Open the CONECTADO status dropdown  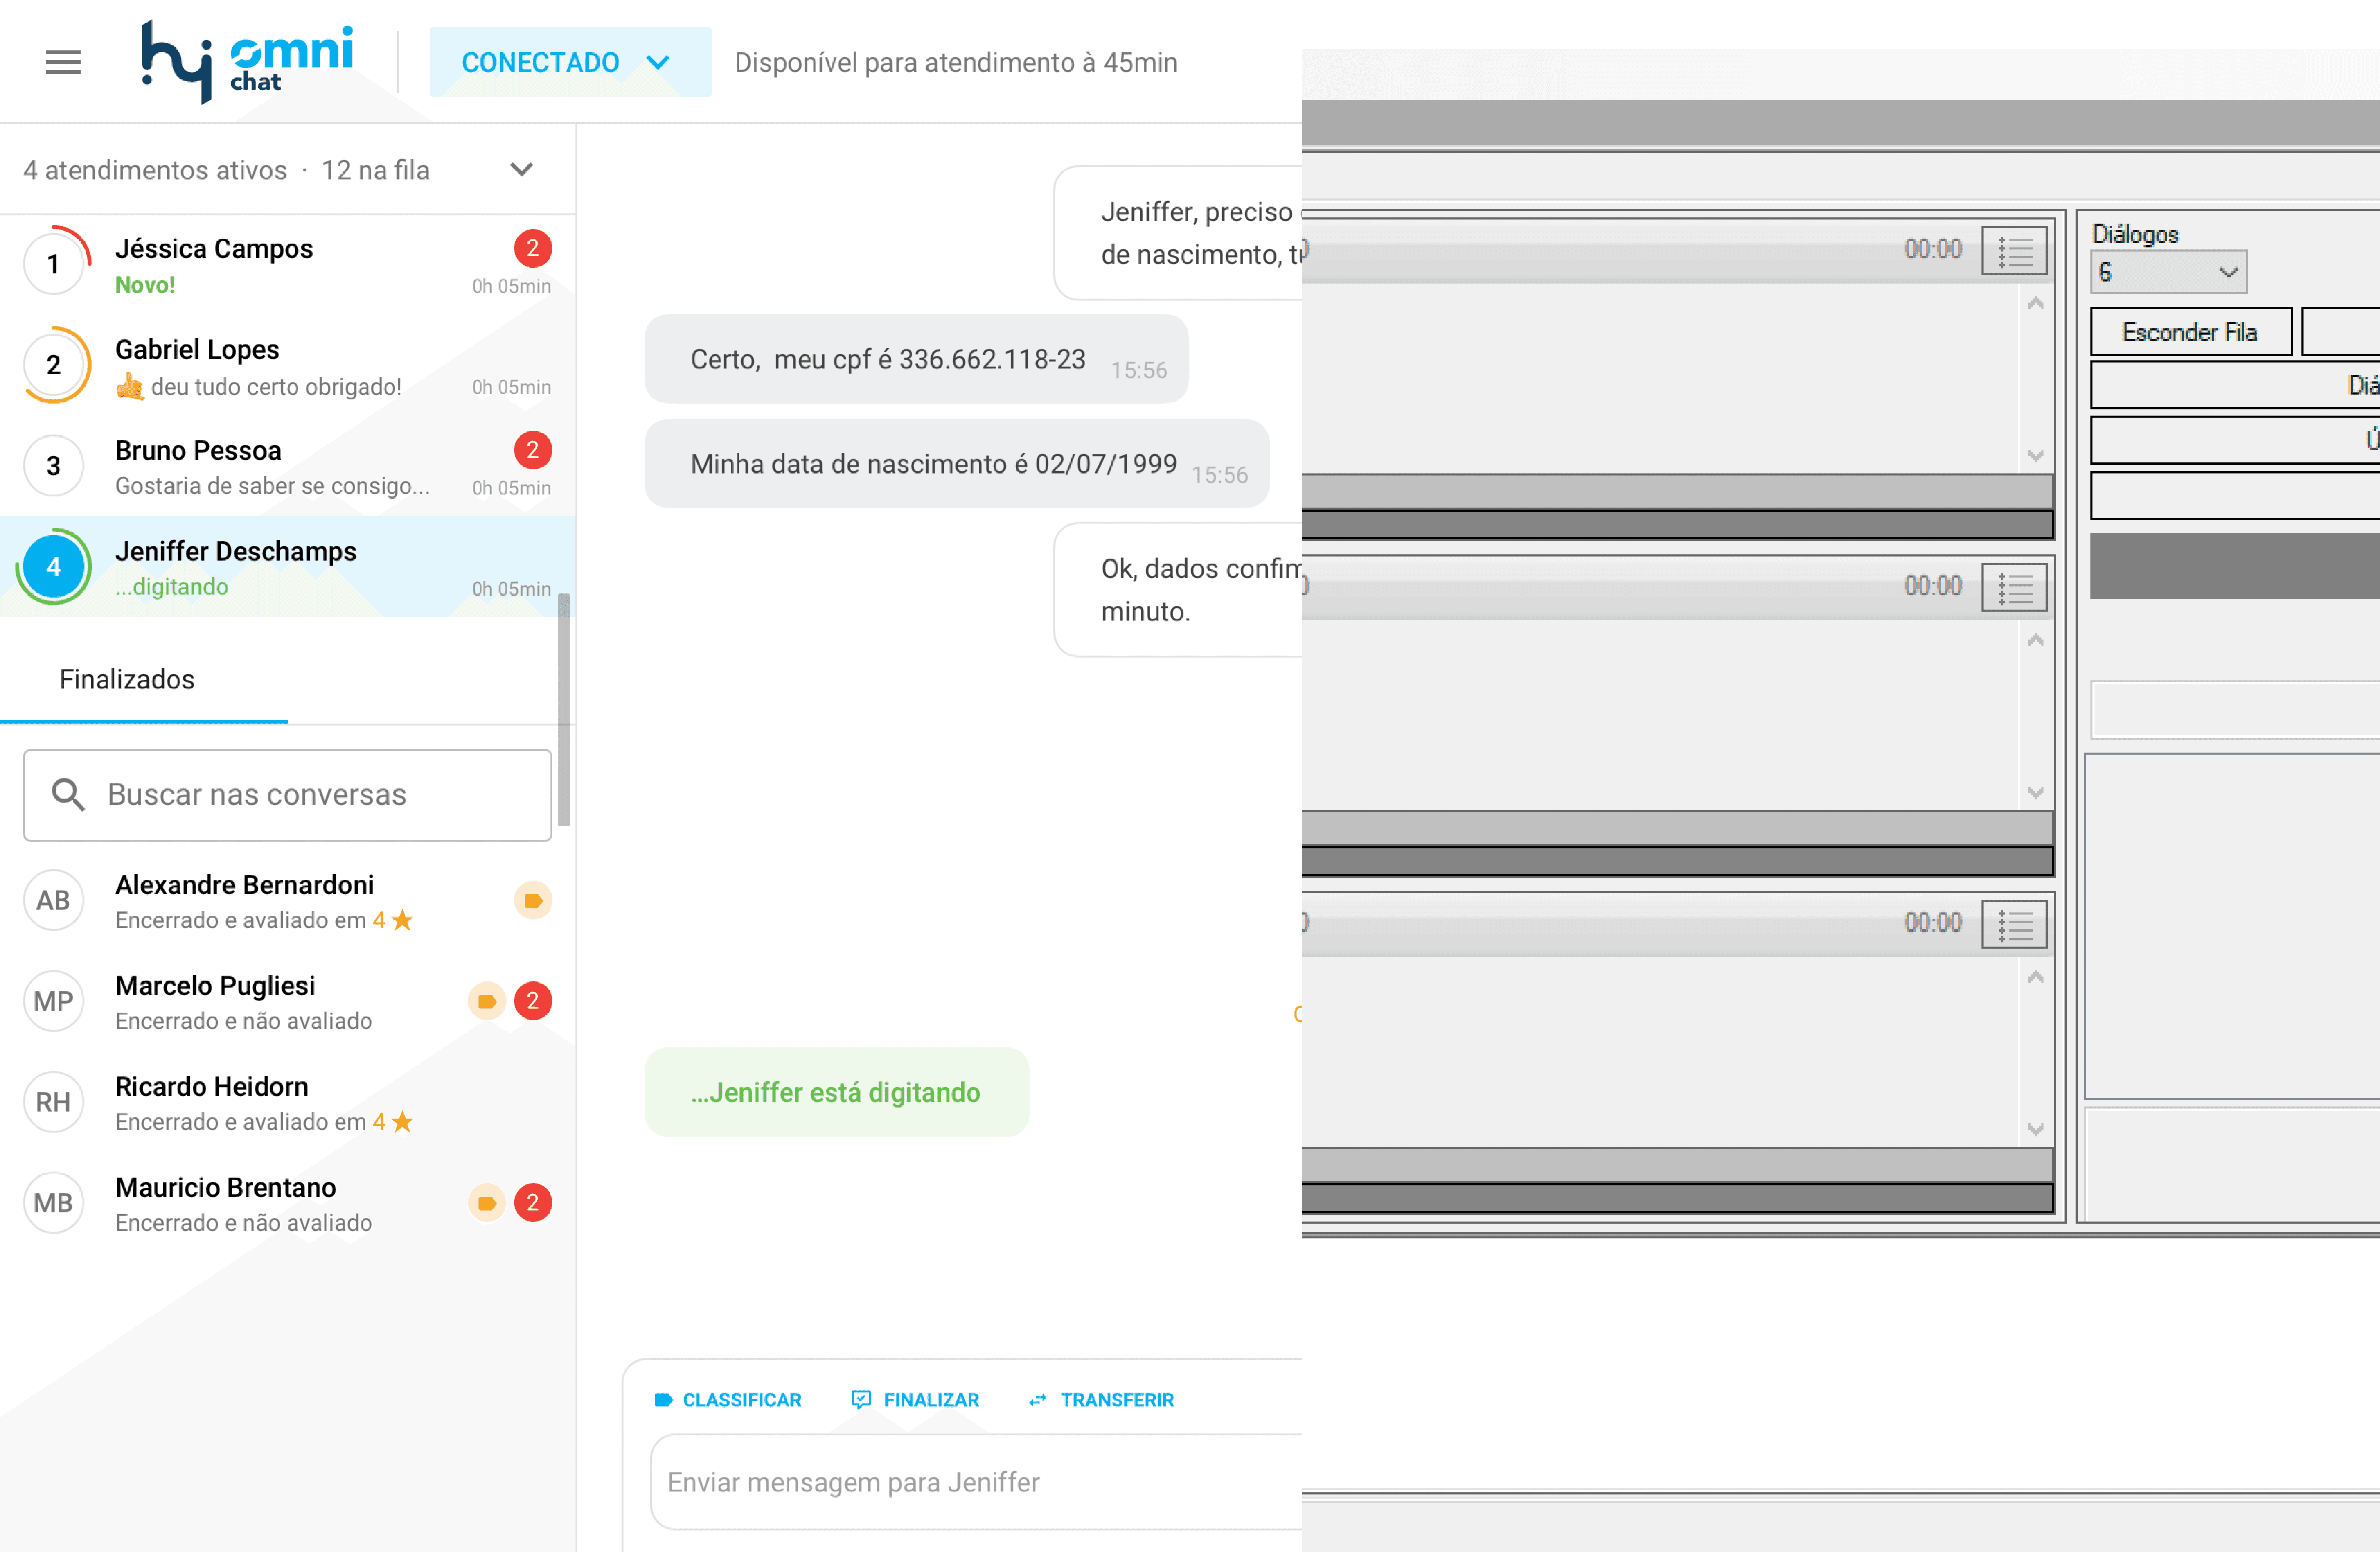pyautogui.click(x=570, y=62)
